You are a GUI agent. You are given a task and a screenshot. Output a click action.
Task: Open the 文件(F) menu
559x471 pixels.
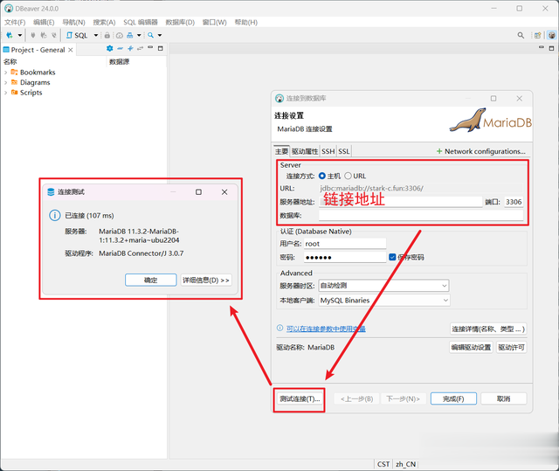pyautogui.click(x=15, y=22)
